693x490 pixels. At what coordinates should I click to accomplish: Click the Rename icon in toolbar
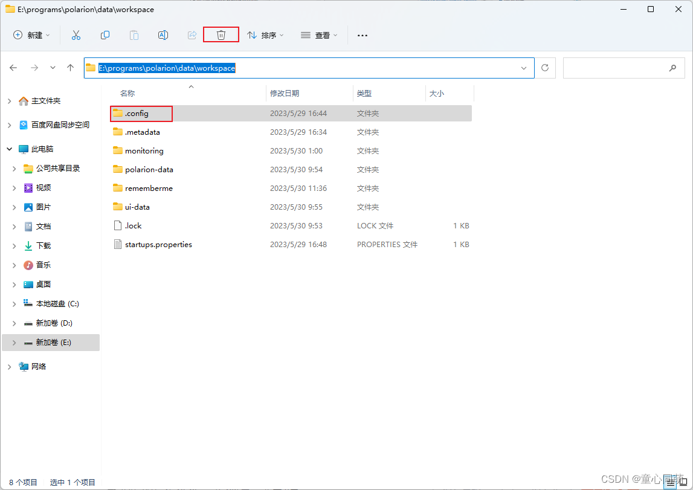coord(163,36)
